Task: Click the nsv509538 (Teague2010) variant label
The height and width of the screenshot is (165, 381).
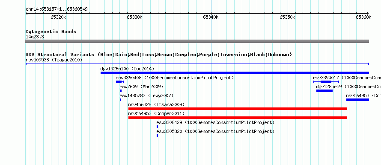Action: [54, 60]
